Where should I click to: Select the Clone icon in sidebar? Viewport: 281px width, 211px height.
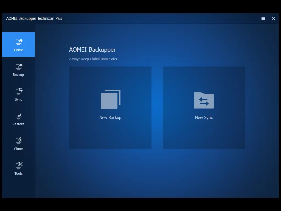pos(18,141)
